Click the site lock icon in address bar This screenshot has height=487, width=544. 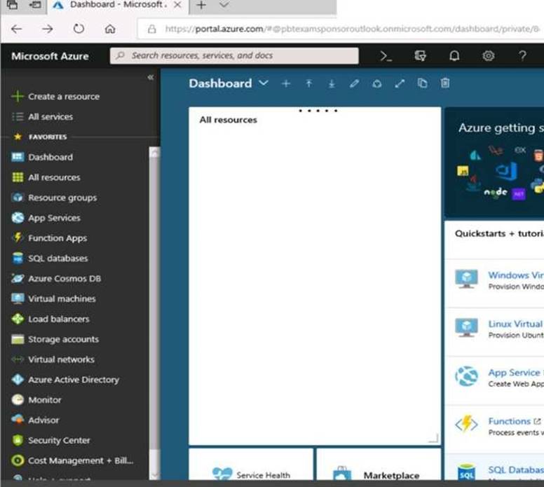point(151,29)
